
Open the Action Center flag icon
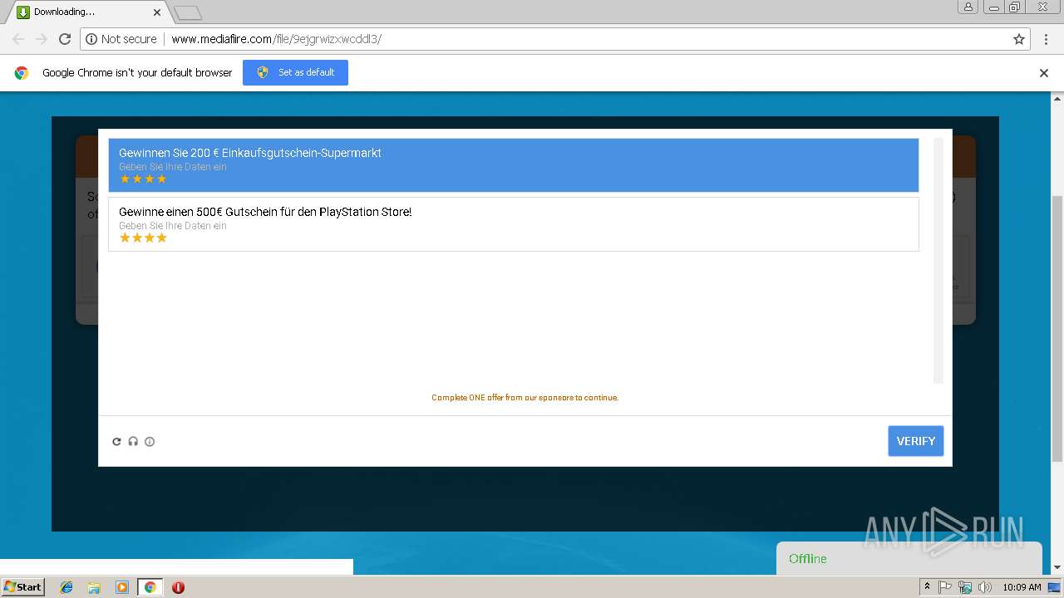tap(945, 587)
